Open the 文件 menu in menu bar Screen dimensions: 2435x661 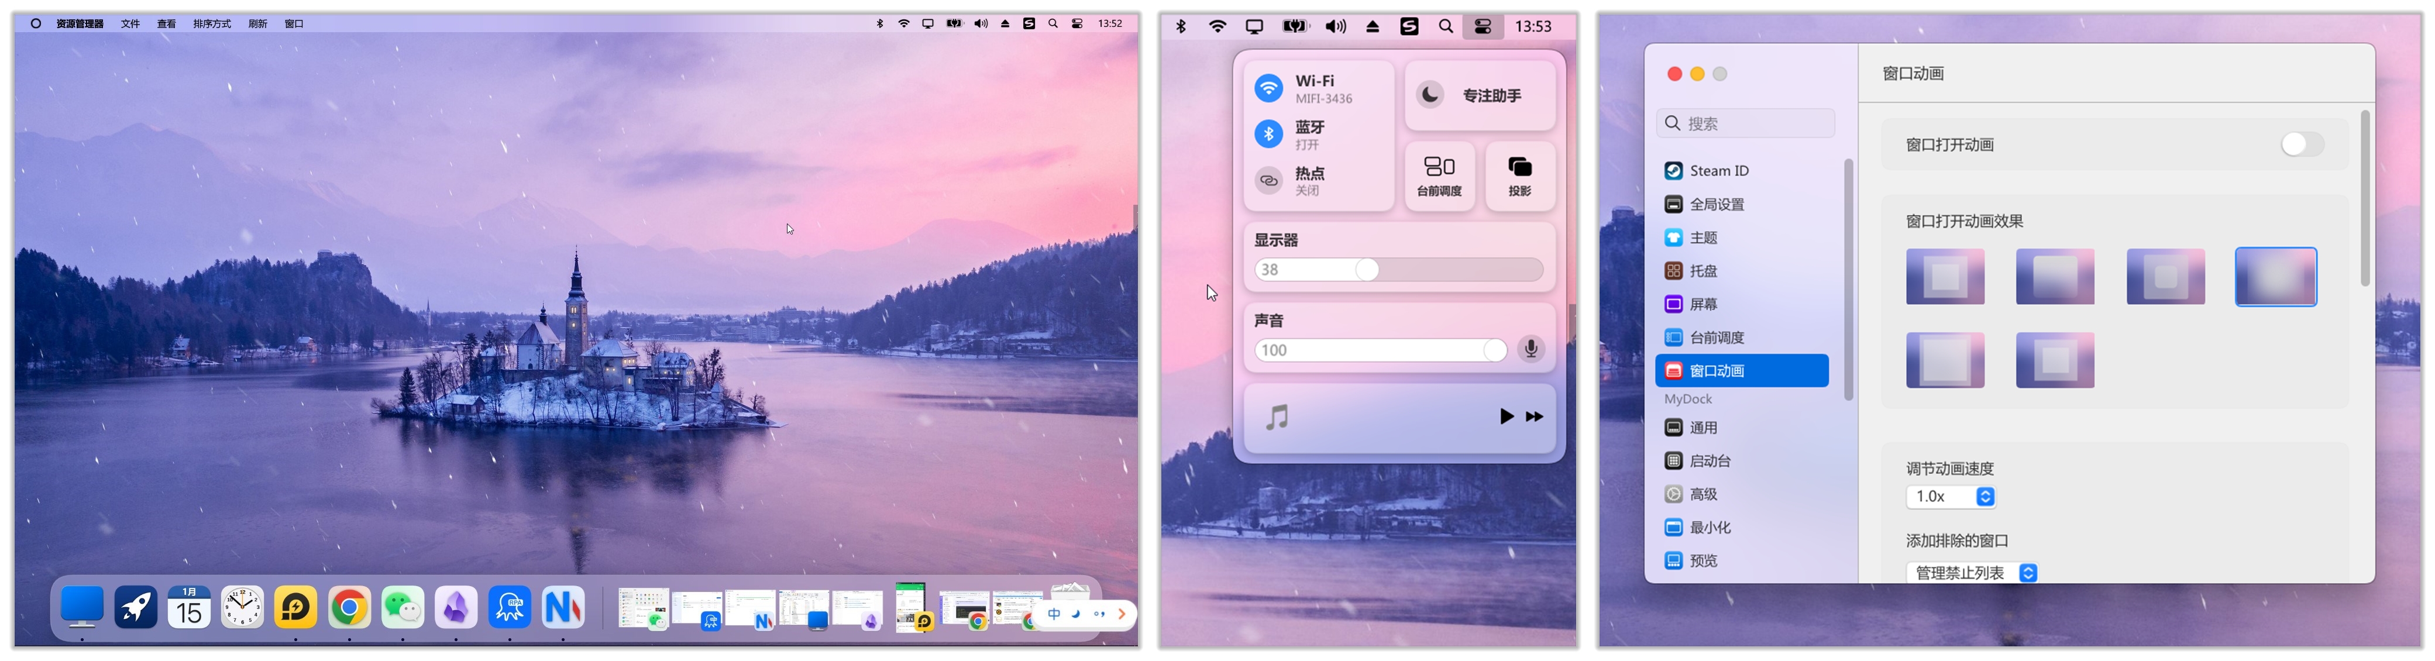[x=130, y=23]
